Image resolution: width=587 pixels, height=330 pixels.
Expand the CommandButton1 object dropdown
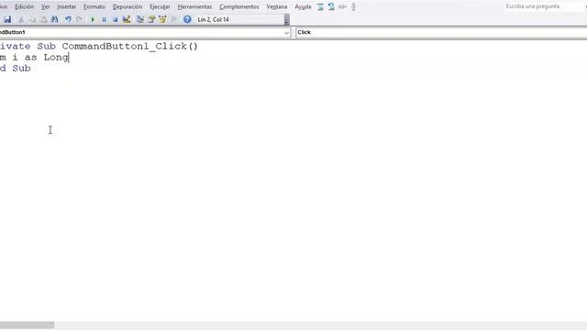286,33
